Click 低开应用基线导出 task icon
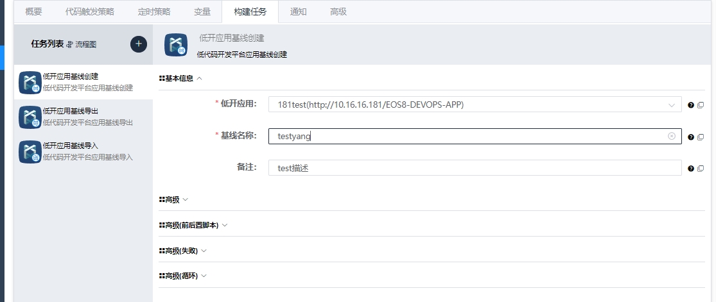The height and width of the screenshot is (302, 716). 30,117
